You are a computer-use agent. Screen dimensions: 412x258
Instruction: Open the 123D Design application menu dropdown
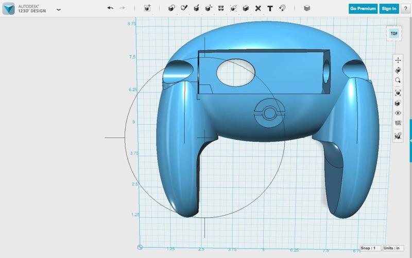tap(59, 9)
